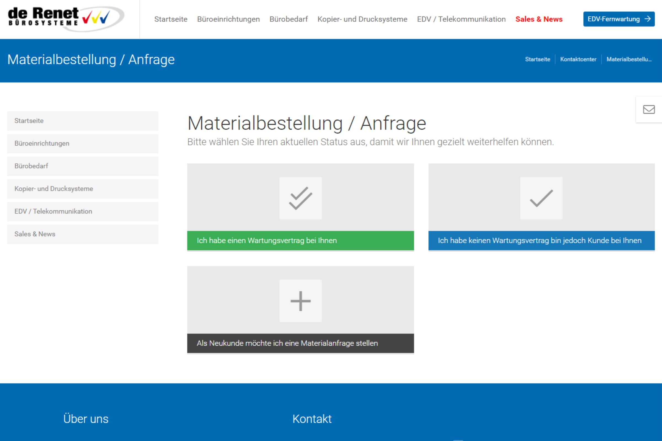
Task: Go to Bürobedarf in the top menu
Action: pyautogui.click(x=289, y=19)
